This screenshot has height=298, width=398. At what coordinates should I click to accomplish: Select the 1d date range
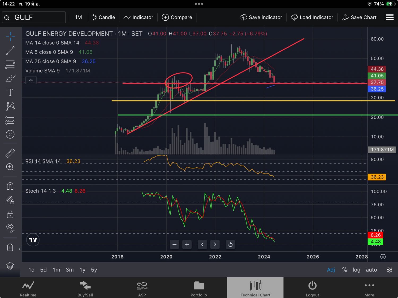(31, 270)
